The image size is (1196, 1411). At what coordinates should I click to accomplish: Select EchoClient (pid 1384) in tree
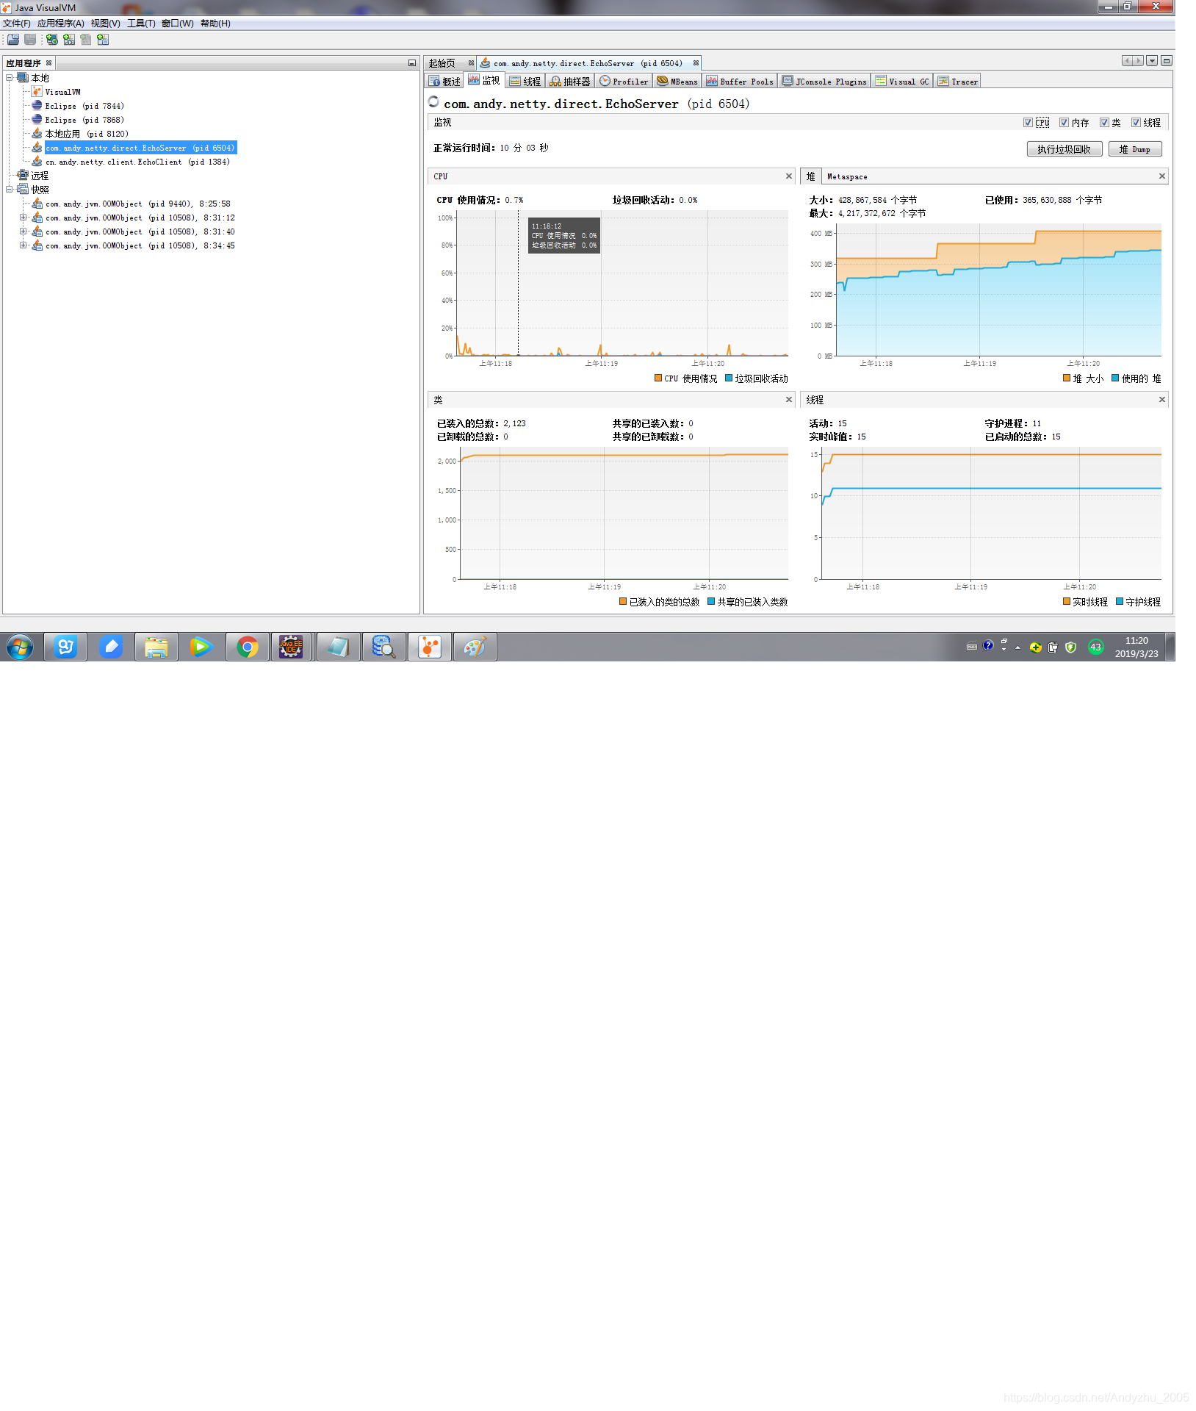(137, 162)
